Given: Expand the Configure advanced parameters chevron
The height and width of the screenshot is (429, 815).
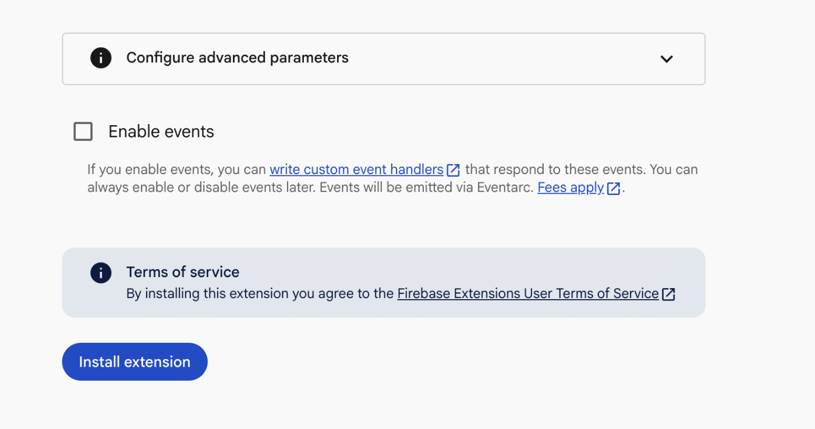Looking at the screenshot, I should click(x=667, y=59).
